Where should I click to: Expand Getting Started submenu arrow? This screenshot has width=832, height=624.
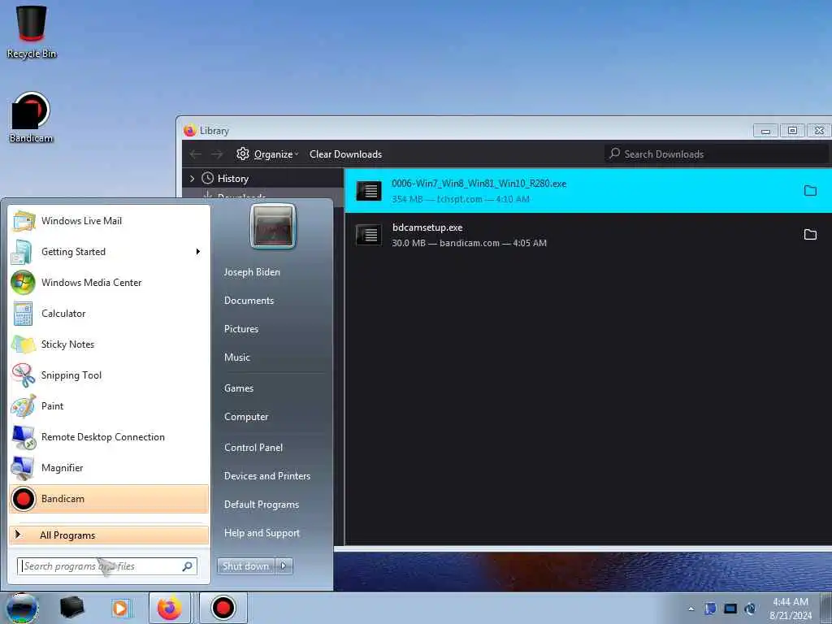tap(198, 252)
